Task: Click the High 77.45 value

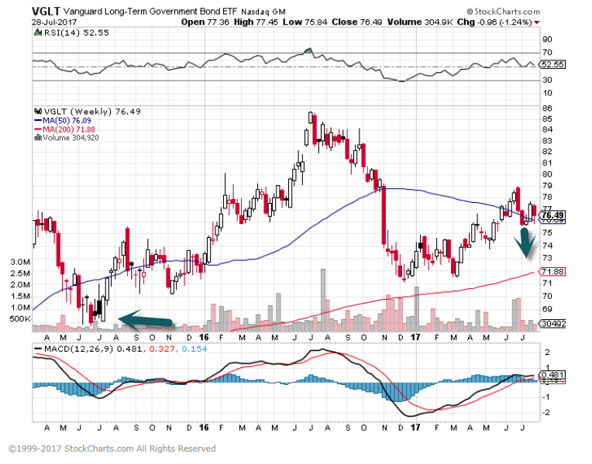Action: pos(256,22)
